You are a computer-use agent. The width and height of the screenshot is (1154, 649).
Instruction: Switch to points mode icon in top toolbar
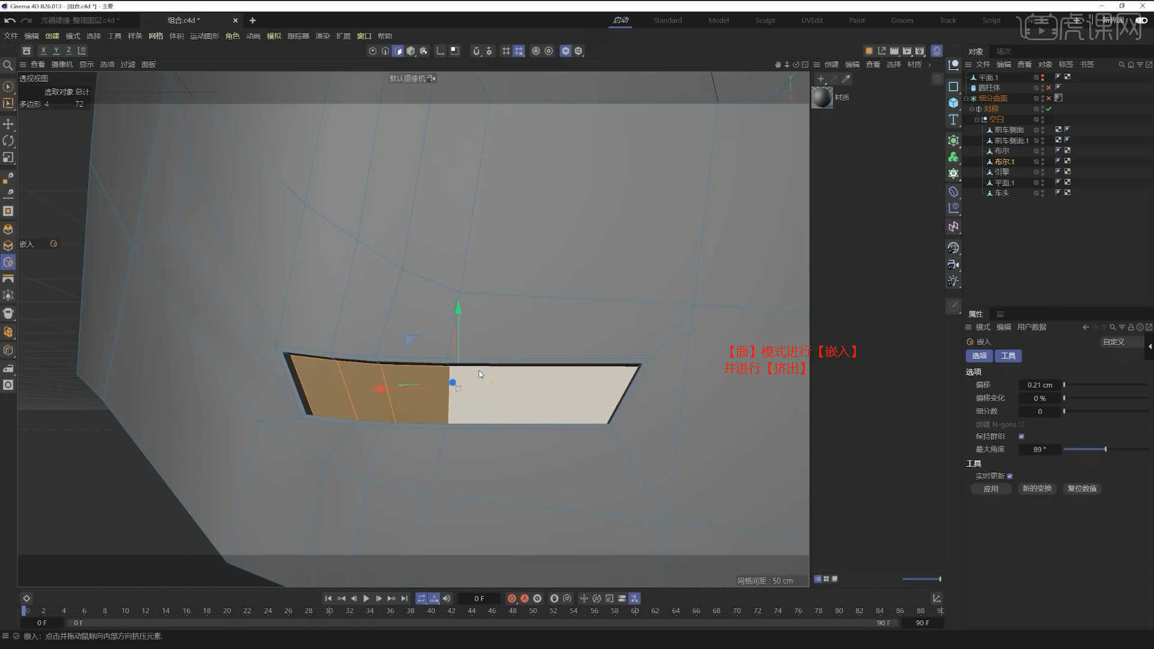click(x=373, y=51)
